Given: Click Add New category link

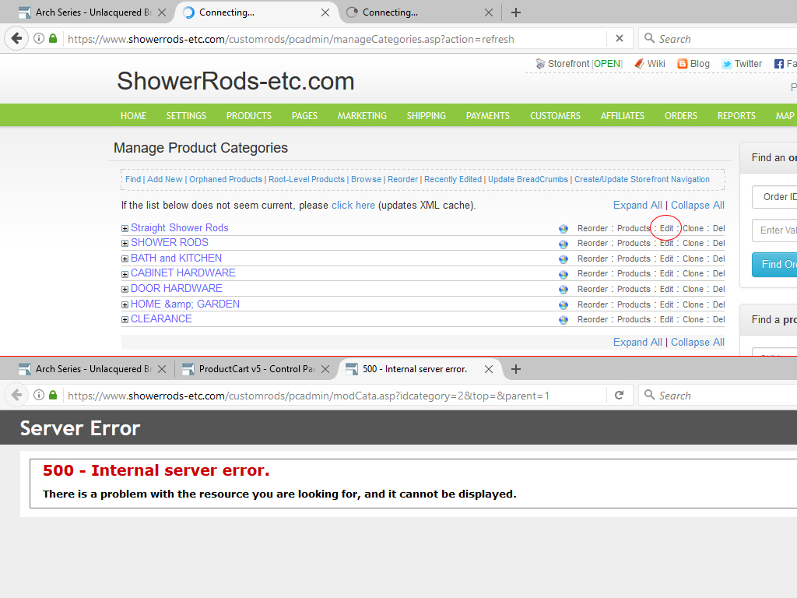Looking at the screenshot, I should point(165,179).
